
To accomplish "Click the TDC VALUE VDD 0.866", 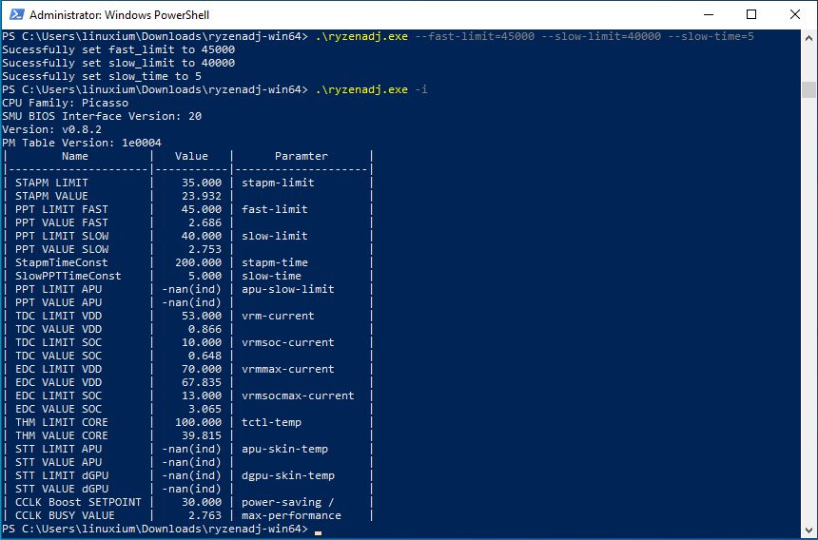I will pos(205,329).
